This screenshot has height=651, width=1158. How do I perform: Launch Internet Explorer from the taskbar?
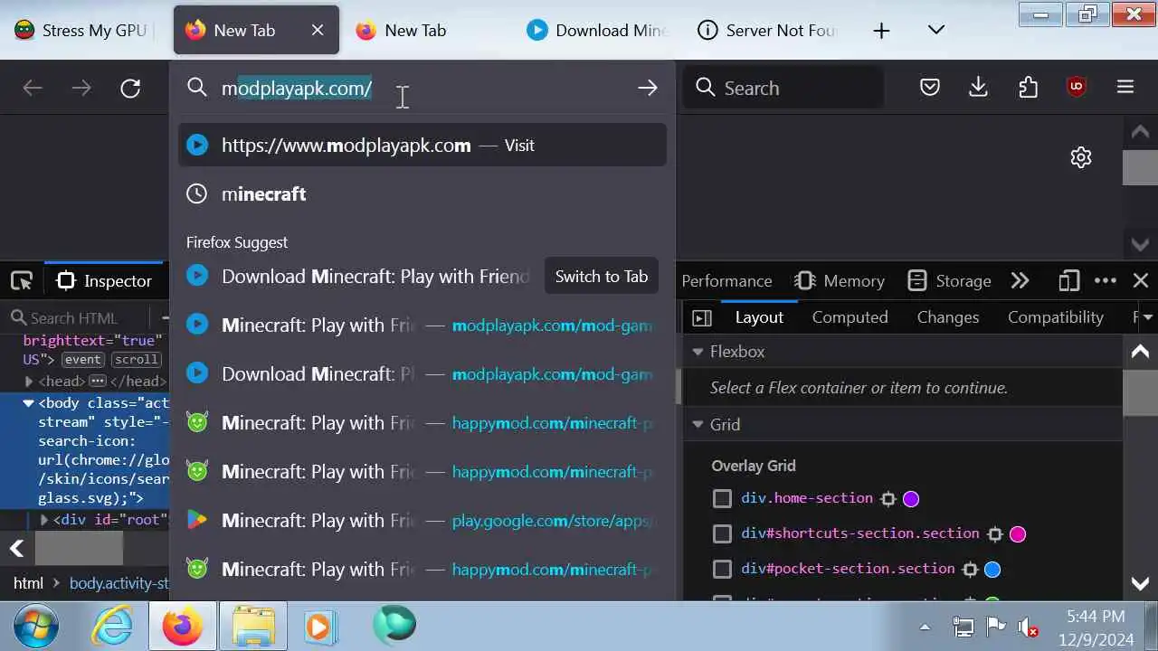[113, 626]
